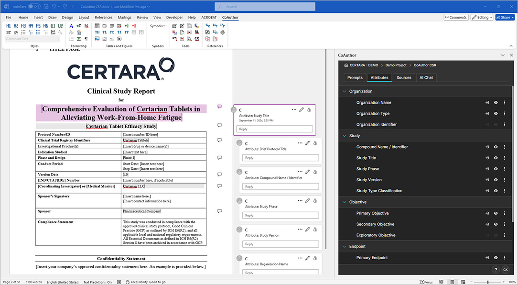Click the TF table footnote style icon
The width and height of the screenshot is (518, 285).
click(127, 33)
